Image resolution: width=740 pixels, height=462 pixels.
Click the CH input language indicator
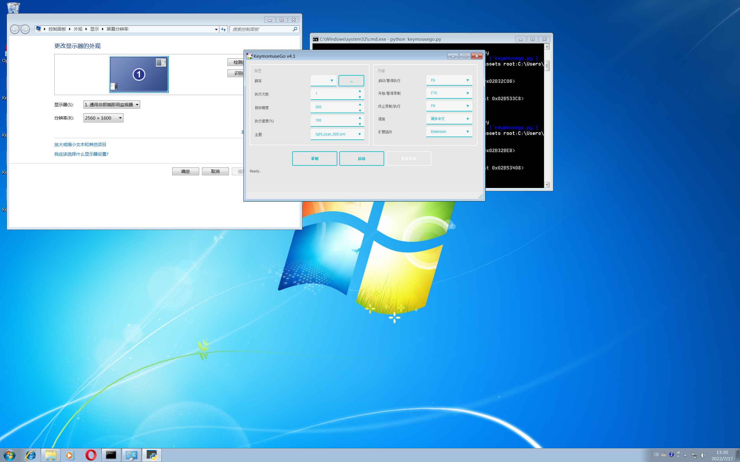[x=656, y=455]
